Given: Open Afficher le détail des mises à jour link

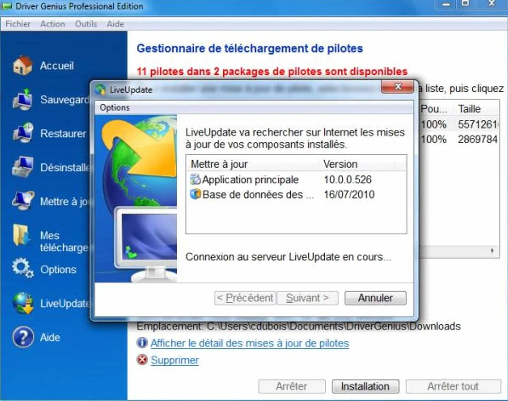Looking at the screenshot, I should click(x=250, y=343).
